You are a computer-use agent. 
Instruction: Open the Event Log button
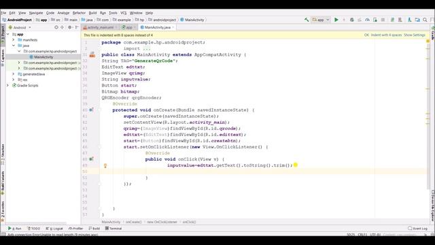point(417,229)
